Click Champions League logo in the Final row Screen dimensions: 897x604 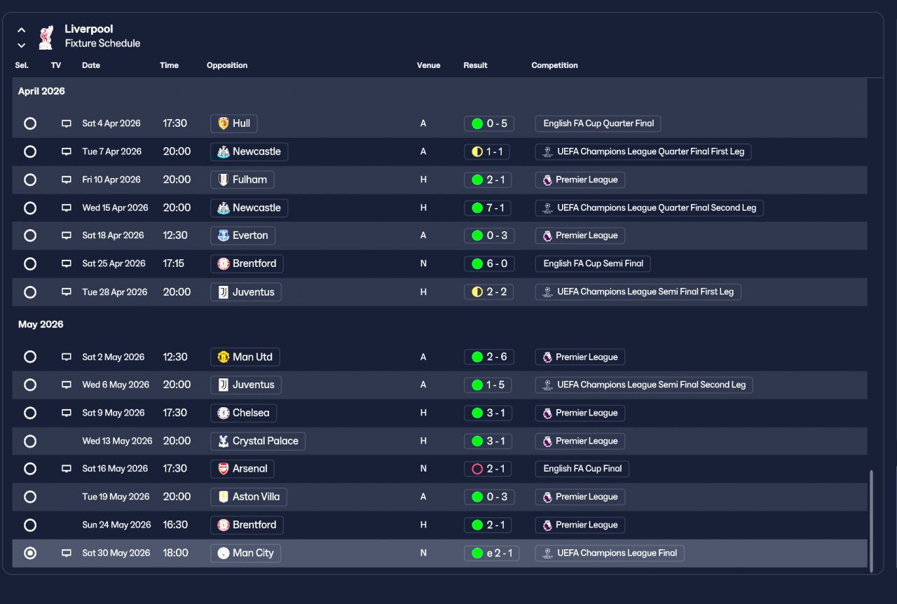548,553
